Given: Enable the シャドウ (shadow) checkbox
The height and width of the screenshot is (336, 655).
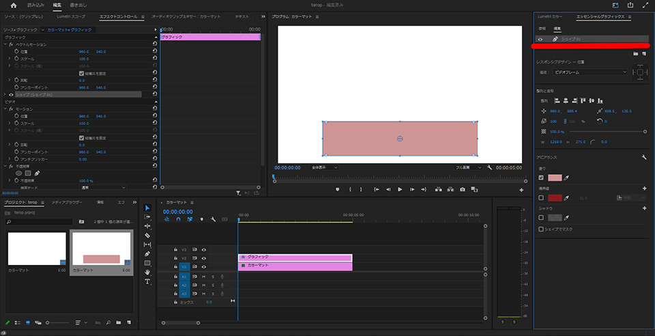Looking at the screenshot, I should coord(542,217).
